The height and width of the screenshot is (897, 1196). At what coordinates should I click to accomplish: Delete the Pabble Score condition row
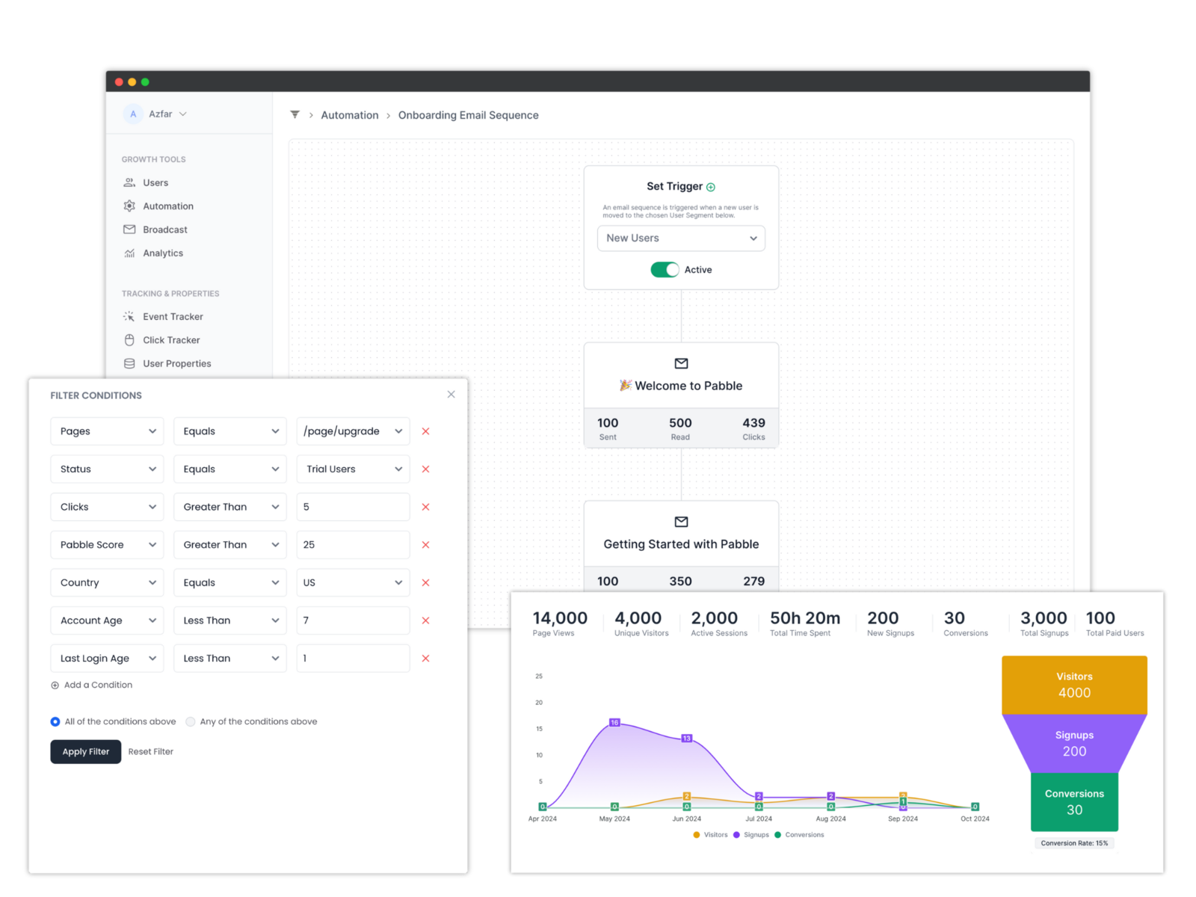pos(425,545)
